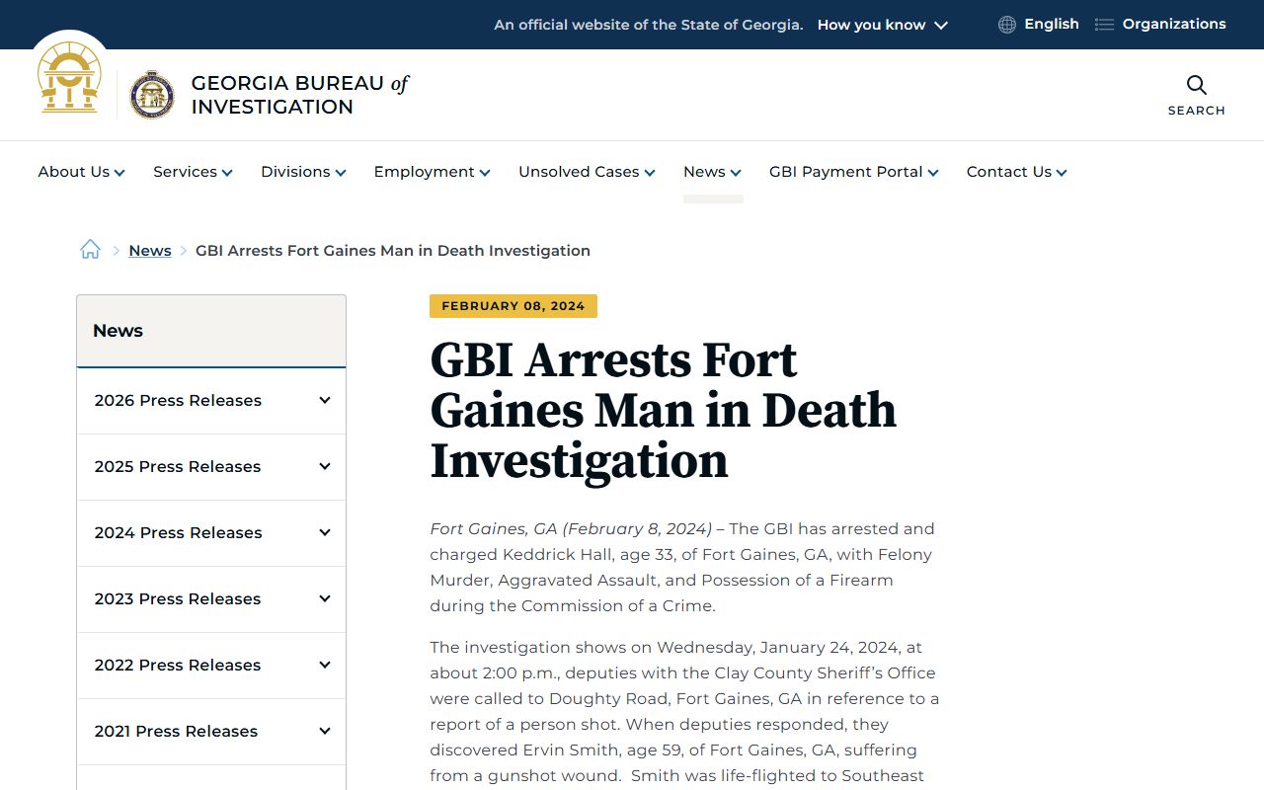Open the search magnifier icon
This screenshot has height=790, width=1264.
1197,85
